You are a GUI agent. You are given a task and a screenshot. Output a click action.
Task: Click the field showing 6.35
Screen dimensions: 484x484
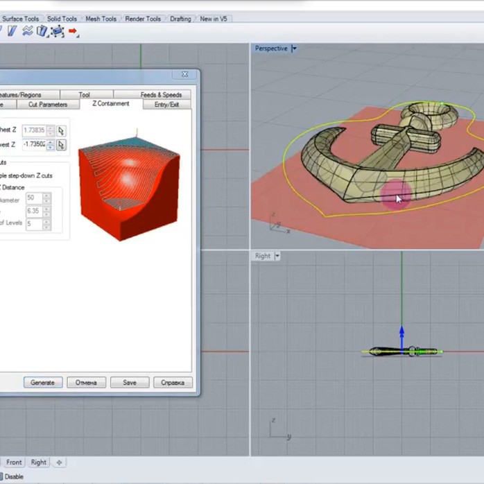click(34, 211)
